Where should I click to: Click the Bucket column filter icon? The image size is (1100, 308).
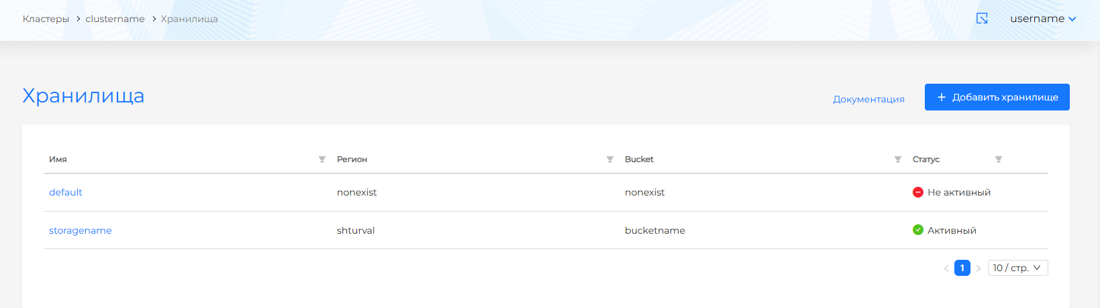pyautogui.click(x=898, y=159)
